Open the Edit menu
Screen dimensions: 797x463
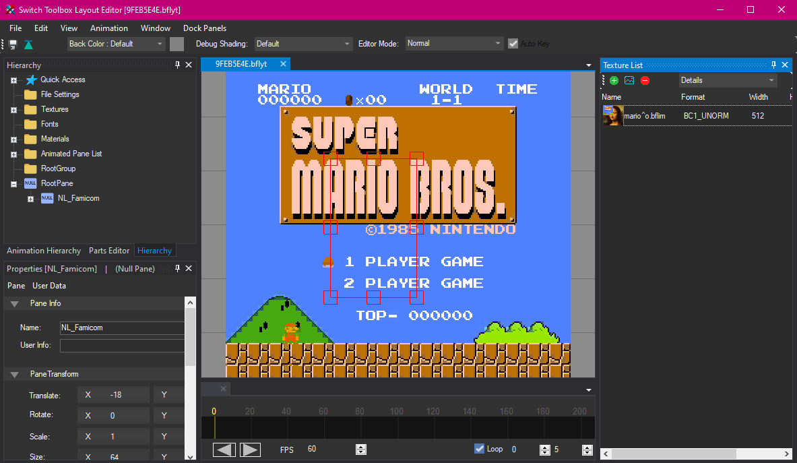[x=41, y=28]
